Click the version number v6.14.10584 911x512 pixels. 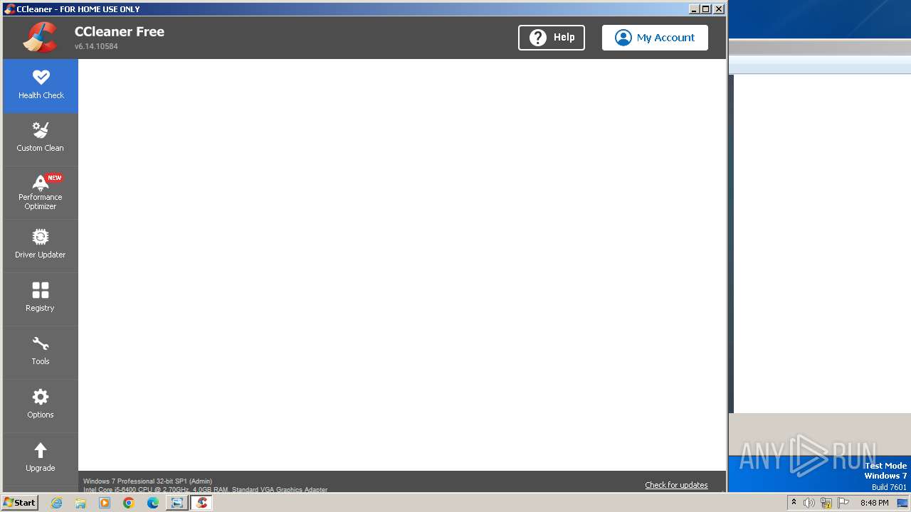96,46
